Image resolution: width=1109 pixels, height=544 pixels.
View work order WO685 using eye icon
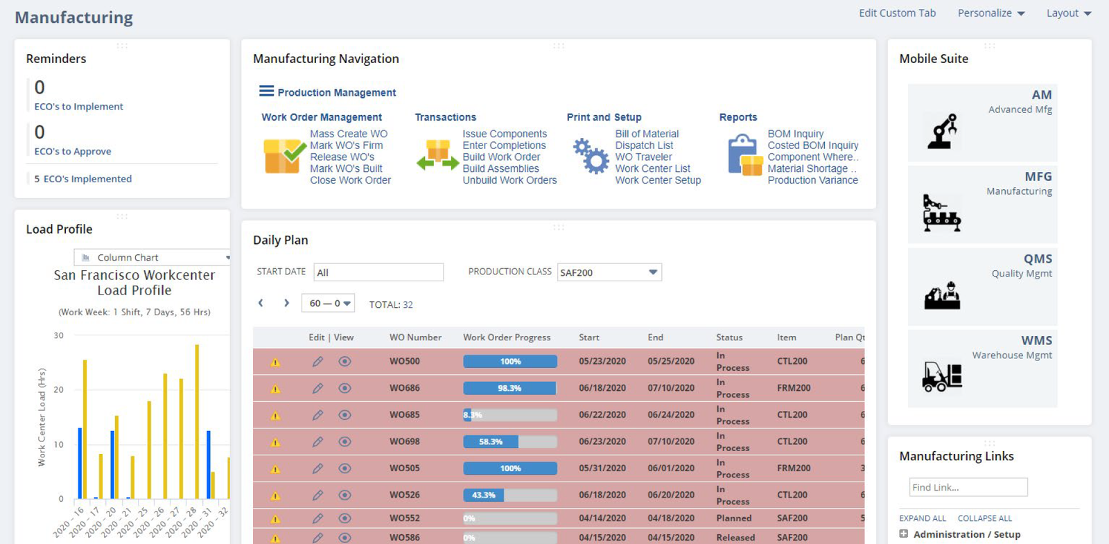[x=344, y=415]
